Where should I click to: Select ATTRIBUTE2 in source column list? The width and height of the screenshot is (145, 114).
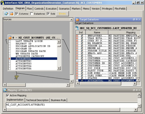point(23,61)
